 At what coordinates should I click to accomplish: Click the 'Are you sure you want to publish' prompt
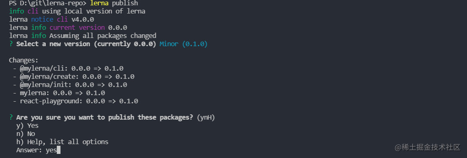(105, 118)
